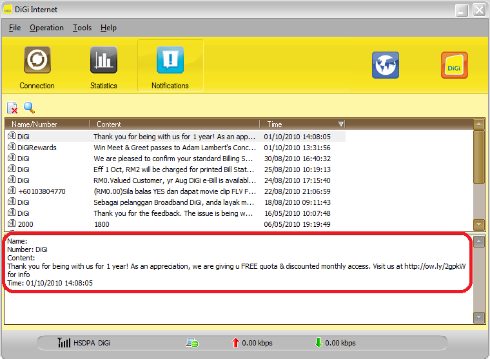The image size is (490, 359).
Task: Open the Help menu
Action: click(108, 28)
